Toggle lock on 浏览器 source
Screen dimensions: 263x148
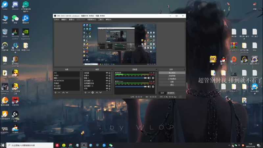tap(109, 73)
